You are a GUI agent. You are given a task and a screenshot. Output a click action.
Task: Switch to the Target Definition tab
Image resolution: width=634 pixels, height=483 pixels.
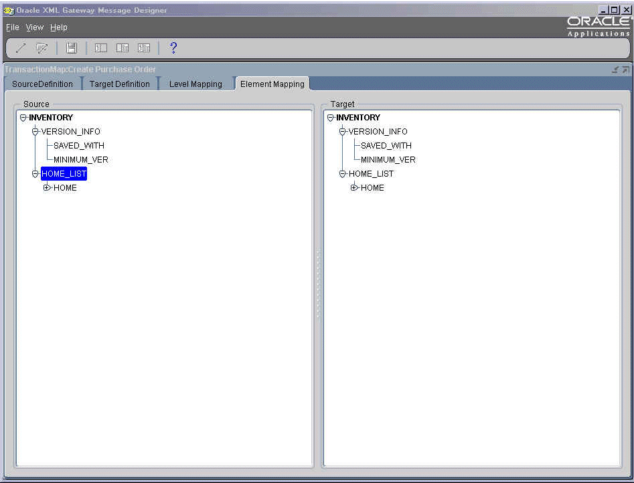120,84
